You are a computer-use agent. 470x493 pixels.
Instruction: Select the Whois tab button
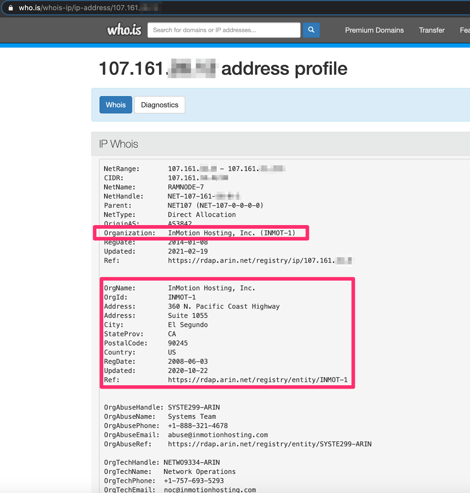[x=116, y=105]
